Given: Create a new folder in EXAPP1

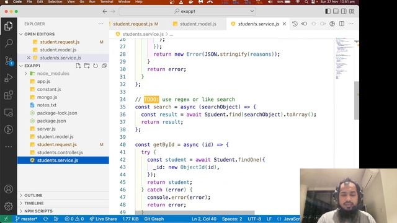Looking at the screenshot, I should [87, 66].
